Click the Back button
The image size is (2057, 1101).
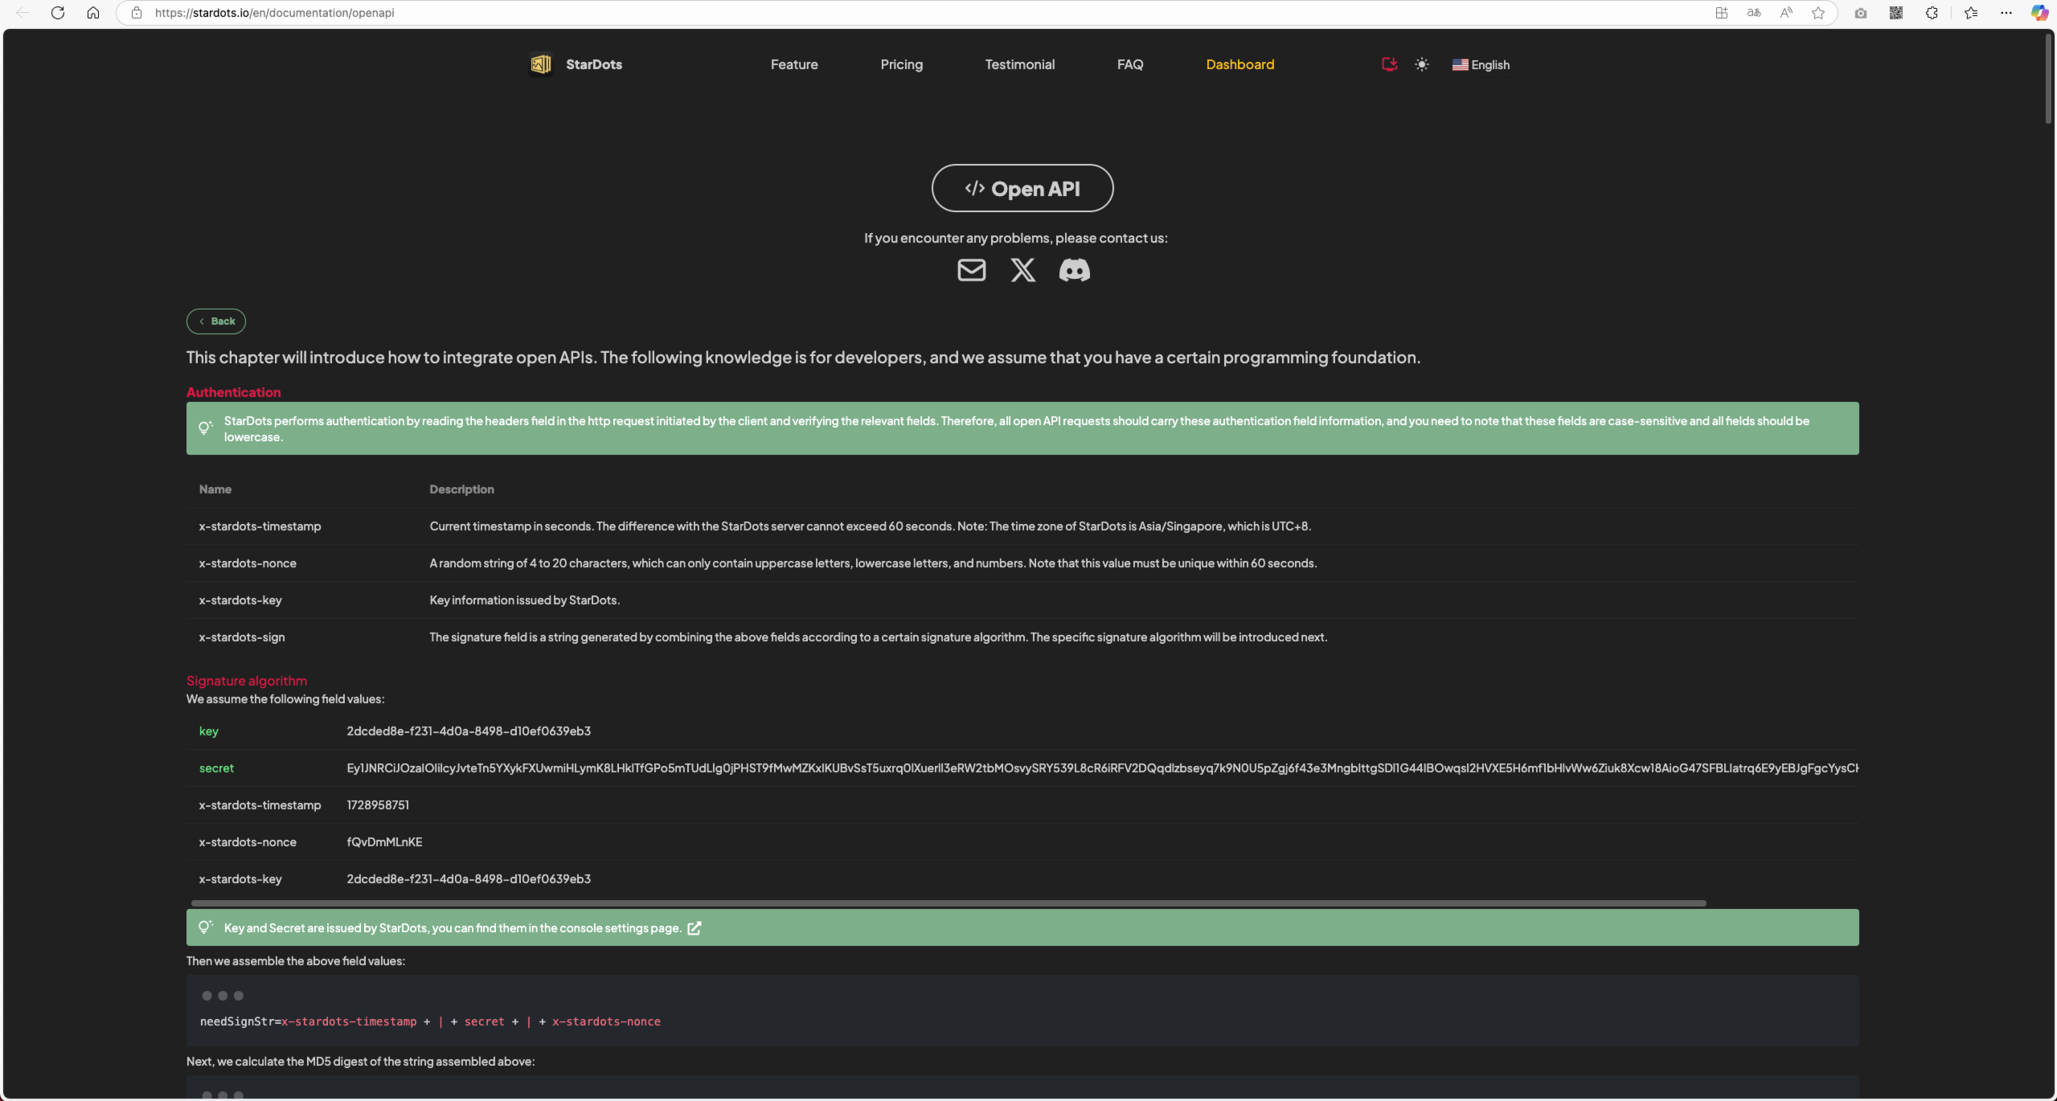[216, 321]
